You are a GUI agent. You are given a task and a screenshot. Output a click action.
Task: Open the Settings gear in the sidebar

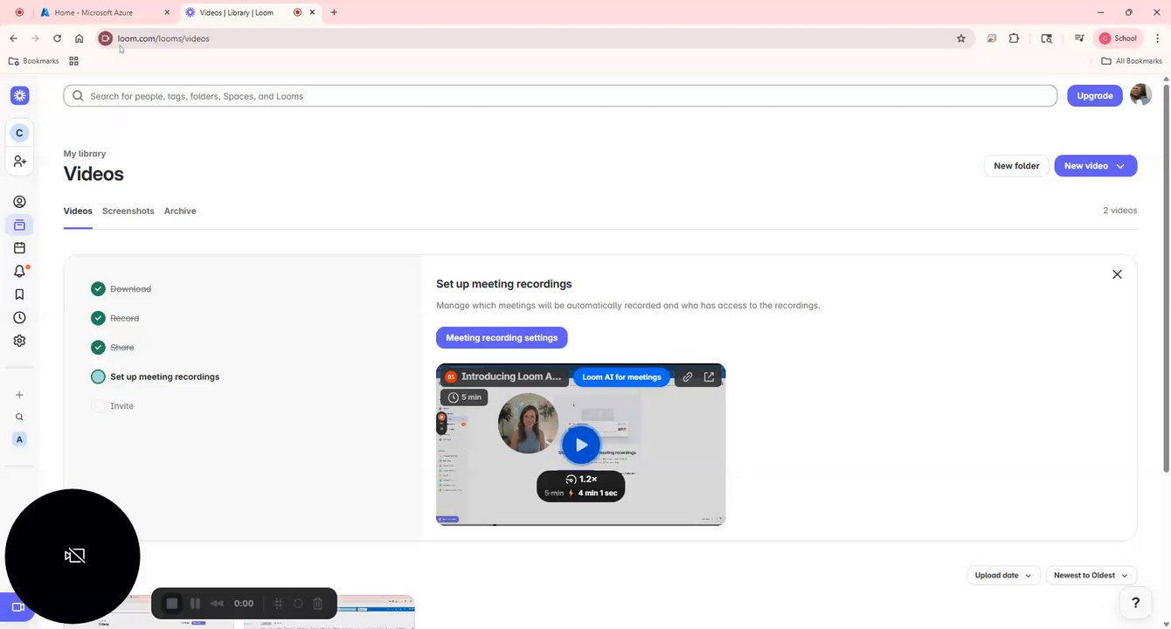(x=19, y=341)
